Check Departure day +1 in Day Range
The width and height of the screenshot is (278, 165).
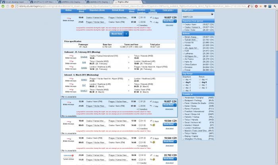pos(183,79)
